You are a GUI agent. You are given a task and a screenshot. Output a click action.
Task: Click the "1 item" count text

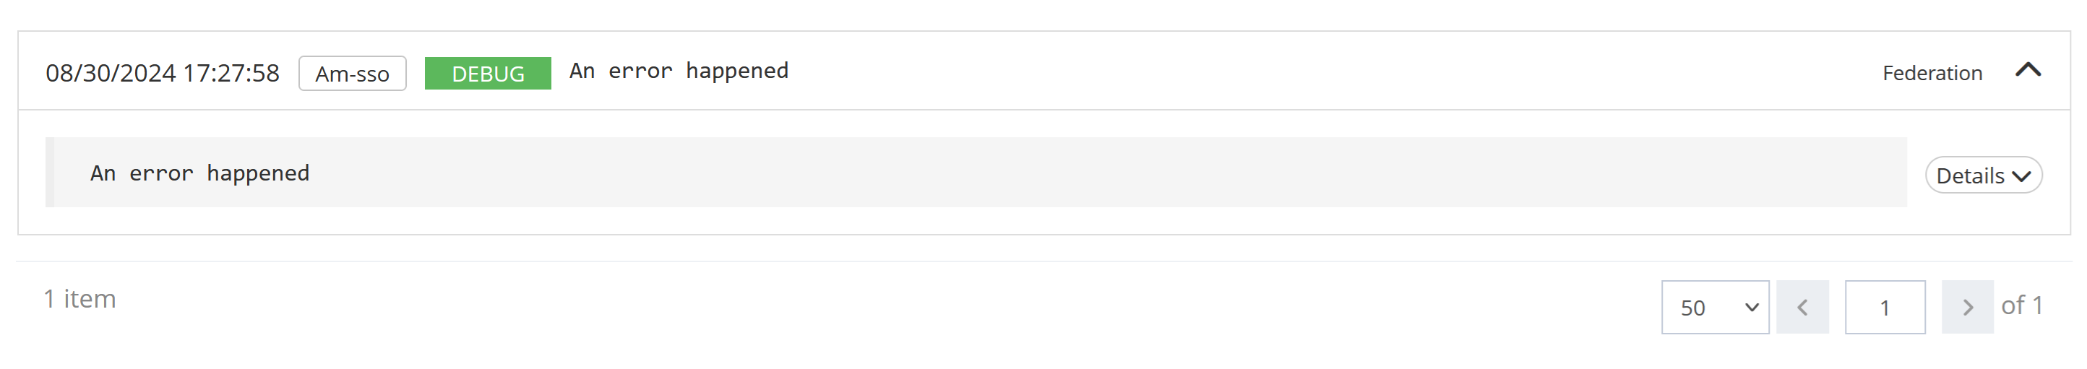coord(79,299)
